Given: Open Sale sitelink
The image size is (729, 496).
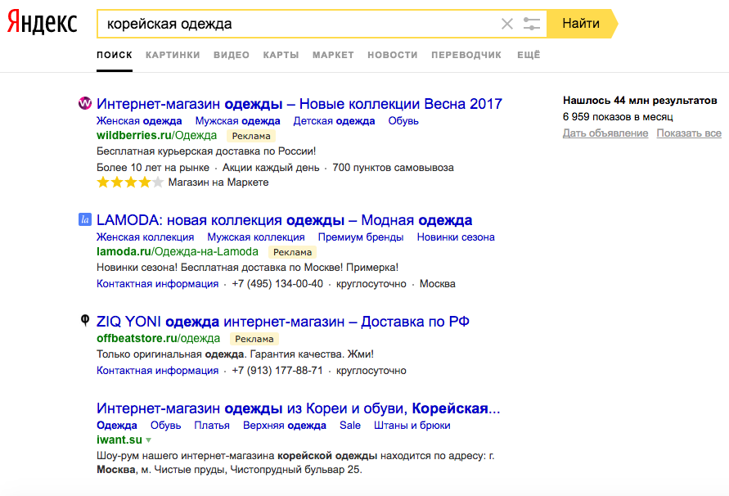Looking at the screenshot, I should [349, 426].
